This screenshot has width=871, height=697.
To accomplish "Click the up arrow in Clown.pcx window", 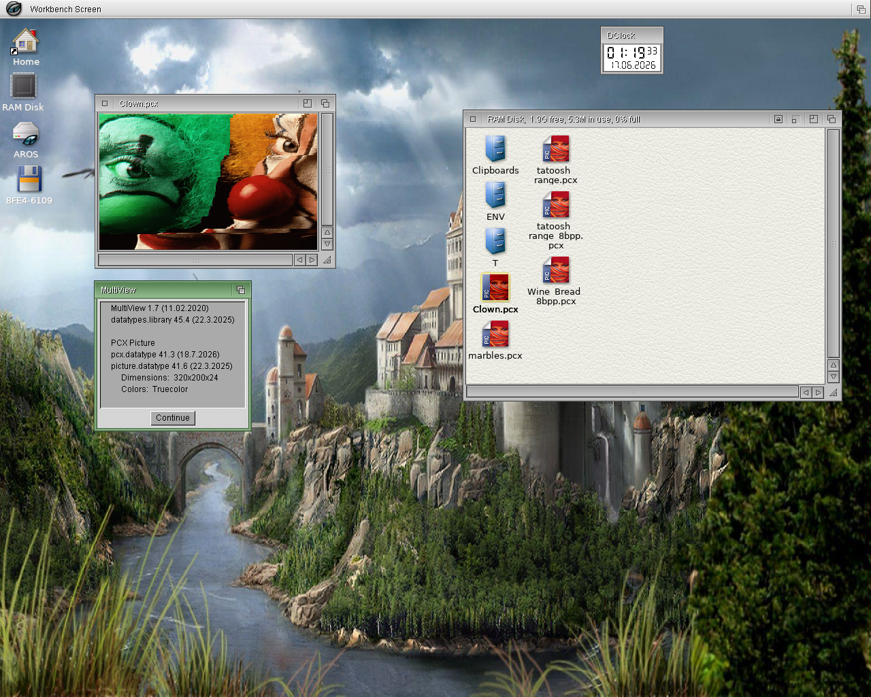I will 327,233.
